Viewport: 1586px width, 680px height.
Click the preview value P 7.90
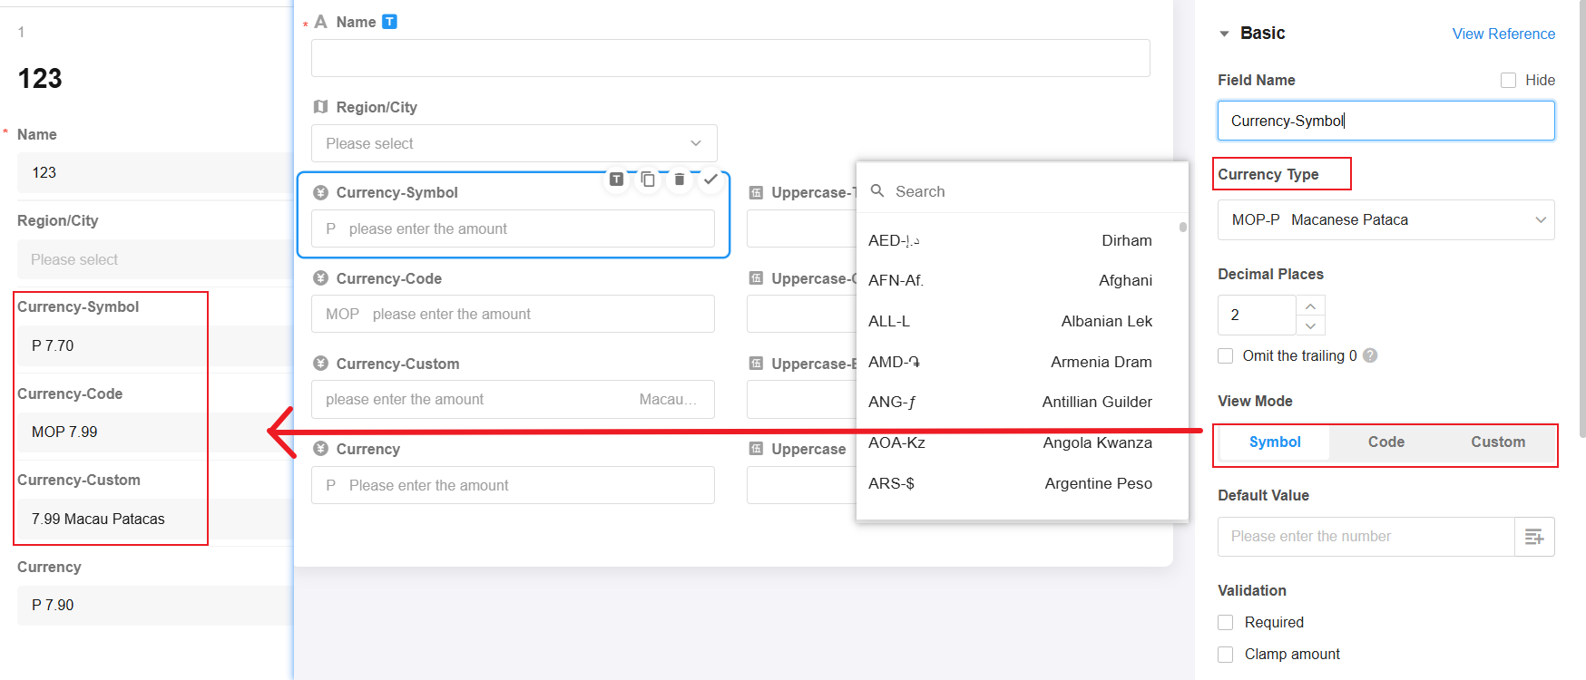tap(53, 605)
